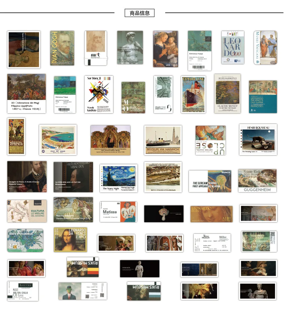Choose The Starry Night card
284x311 pixels.
coord(119,178)
